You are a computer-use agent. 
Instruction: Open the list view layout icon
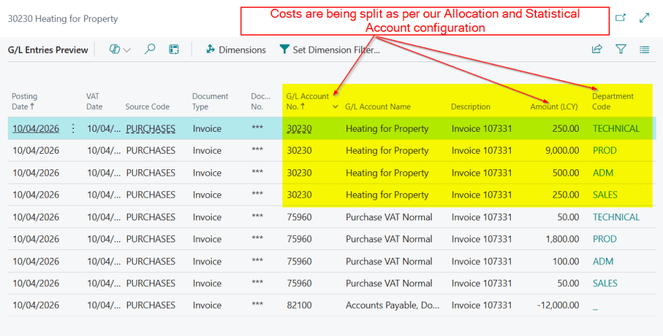(x=644, y=49)
